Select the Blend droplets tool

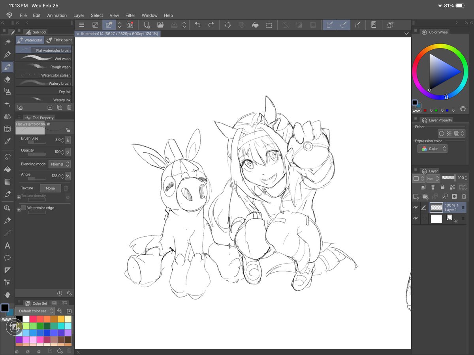pyautogui.click(x=8, y=116)
